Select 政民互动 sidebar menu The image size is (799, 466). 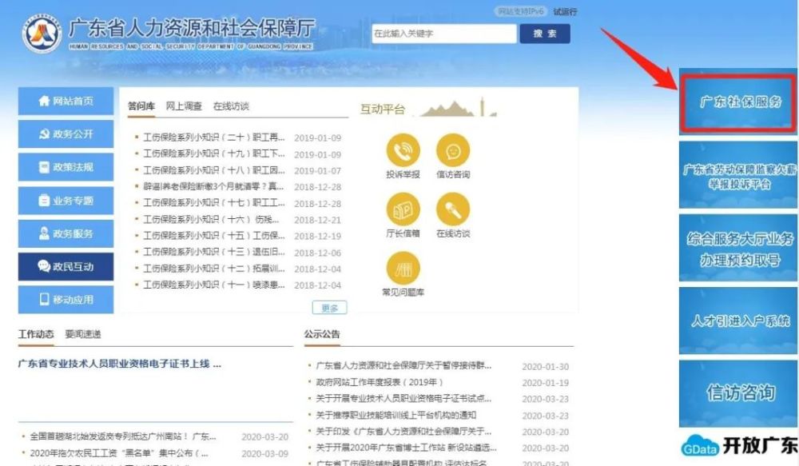pyautogui.click(x=66, y=267)
